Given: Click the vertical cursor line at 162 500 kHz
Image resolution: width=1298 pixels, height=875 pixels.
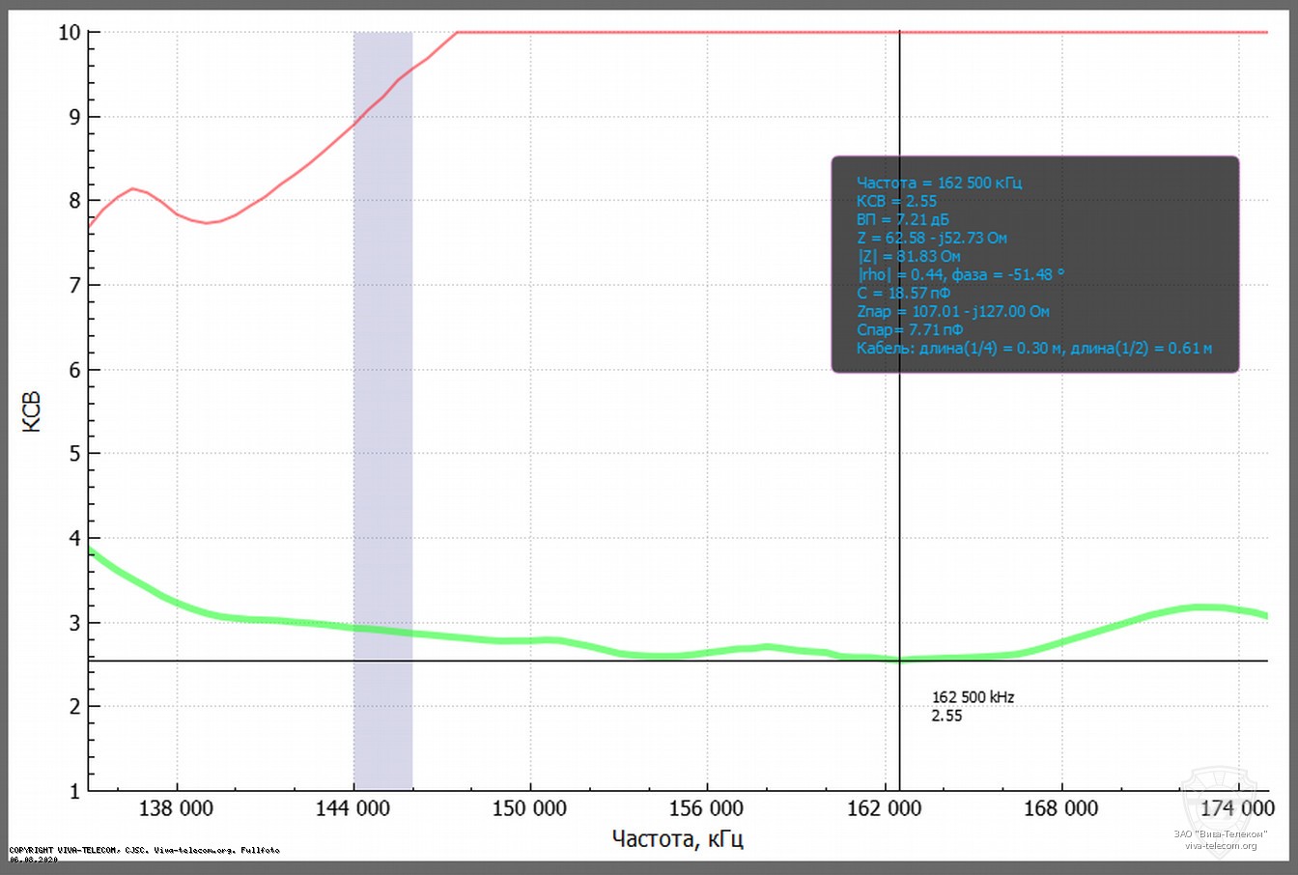Looking at the screenshot, I should click(x=900, y=483).
